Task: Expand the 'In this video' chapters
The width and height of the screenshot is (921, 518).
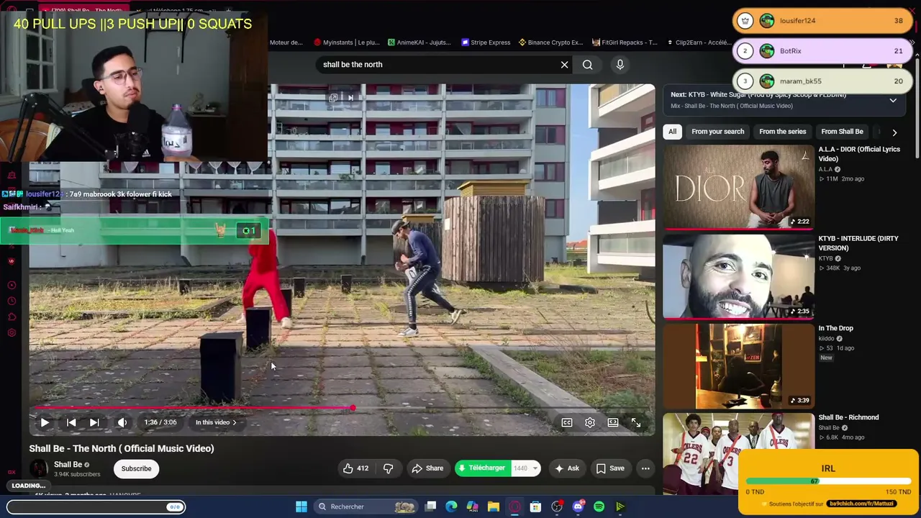Action: click(x=216, y=422)
